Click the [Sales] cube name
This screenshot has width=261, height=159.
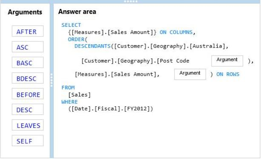(79, 95)
